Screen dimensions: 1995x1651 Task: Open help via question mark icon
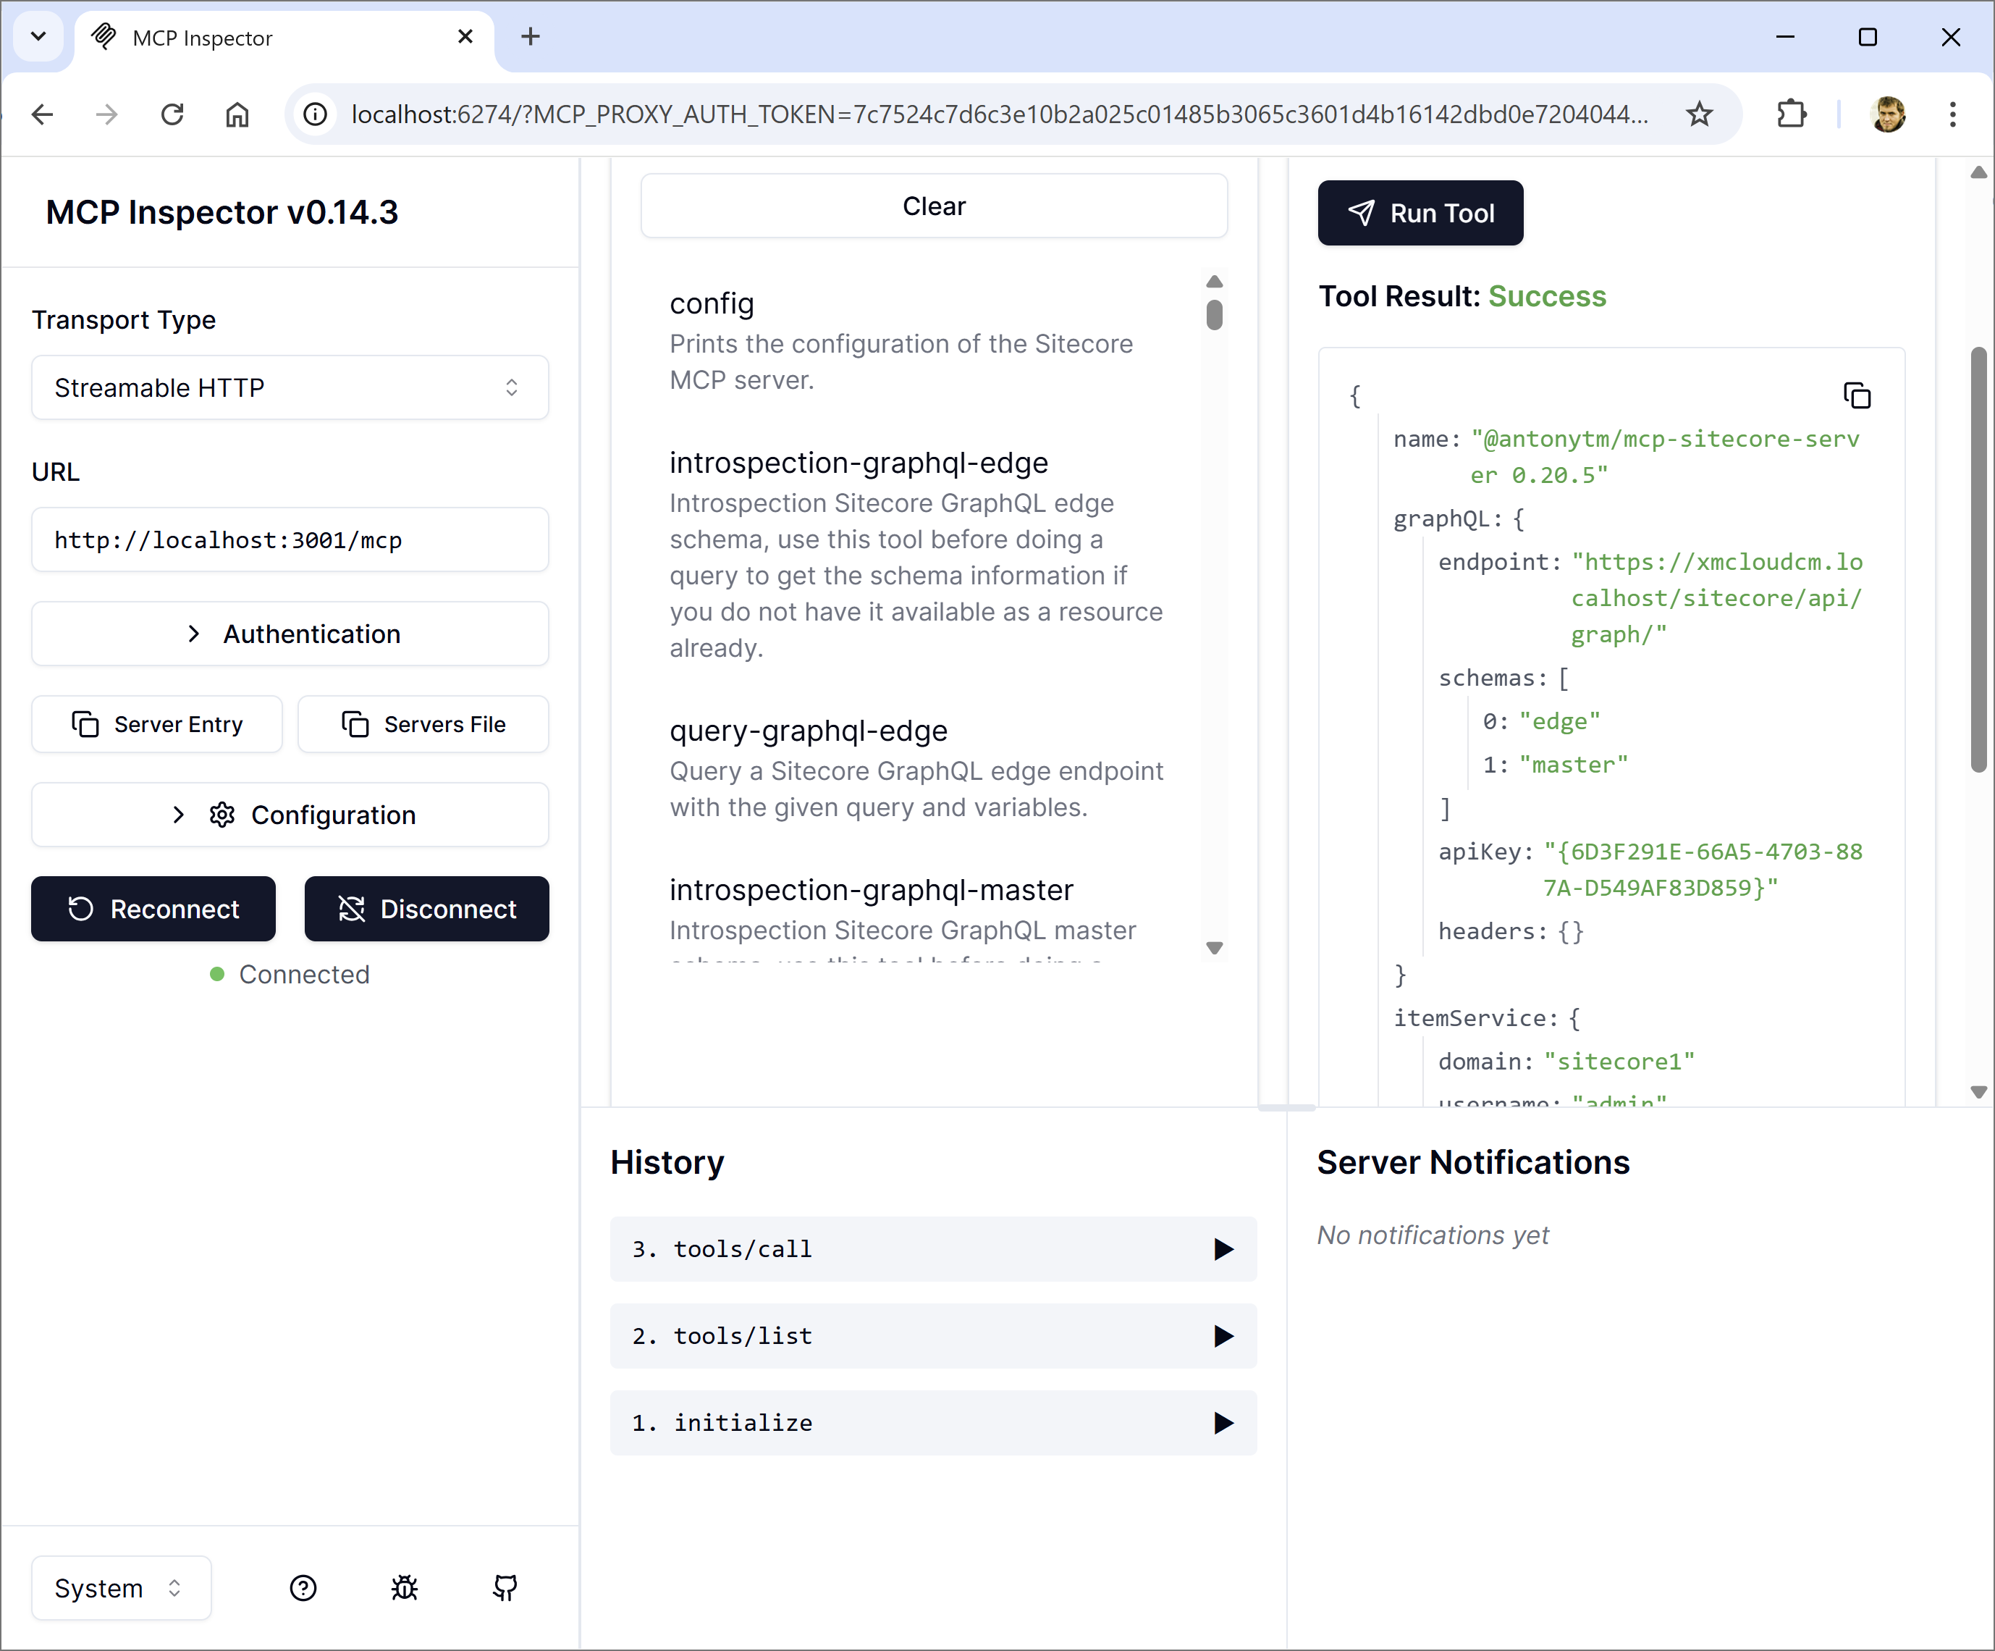(303, 1587)
